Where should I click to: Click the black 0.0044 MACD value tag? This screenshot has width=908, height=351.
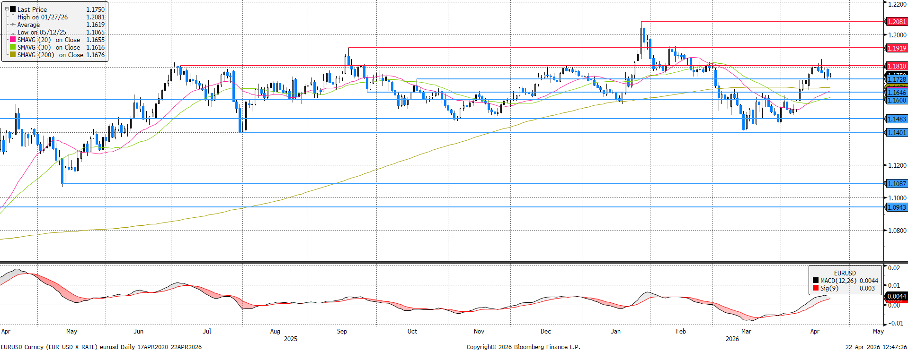(x=896, y=296)
